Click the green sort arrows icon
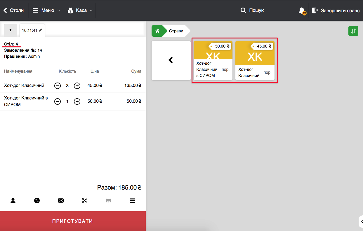Viewport: 363px width, 231px height. (353, 31)
